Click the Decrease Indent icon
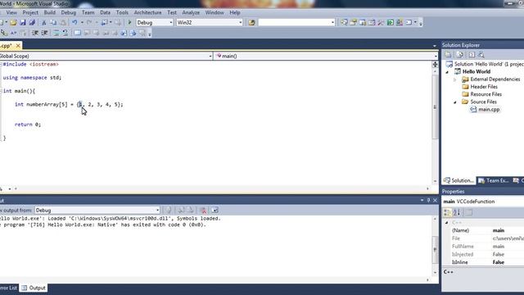The width and height of the screenshot is (524, 295). pos(34,33)
